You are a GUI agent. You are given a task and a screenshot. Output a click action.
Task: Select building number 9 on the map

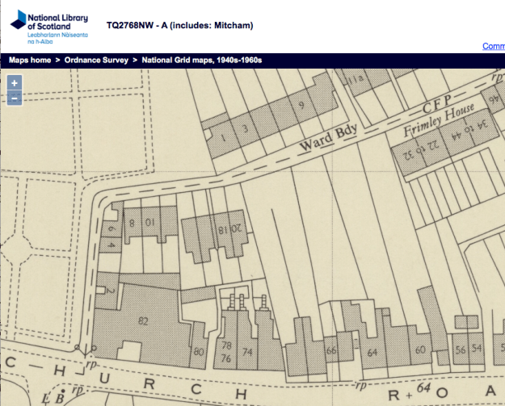tap(301, 105)
